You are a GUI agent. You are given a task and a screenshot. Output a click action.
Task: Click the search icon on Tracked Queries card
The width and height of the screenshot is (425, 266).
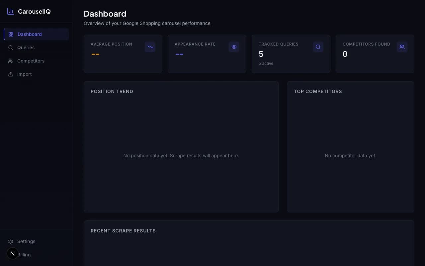318,47
